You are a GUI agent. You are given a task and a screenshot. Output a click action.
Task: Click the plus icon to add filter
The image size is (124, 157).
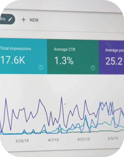(x=24, y=20)
